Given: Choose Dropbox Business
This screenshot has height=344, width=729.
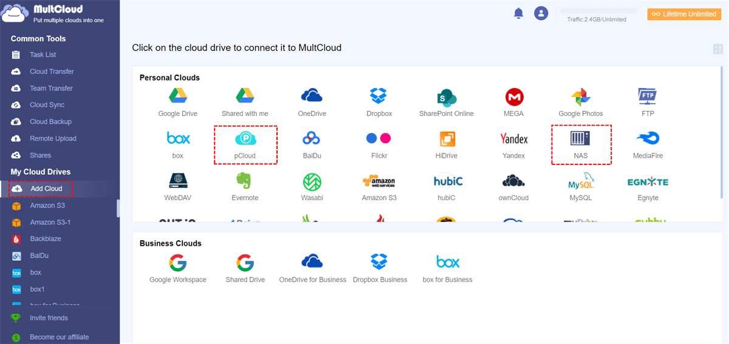Looking at the screenshot, I should [380, 269].
